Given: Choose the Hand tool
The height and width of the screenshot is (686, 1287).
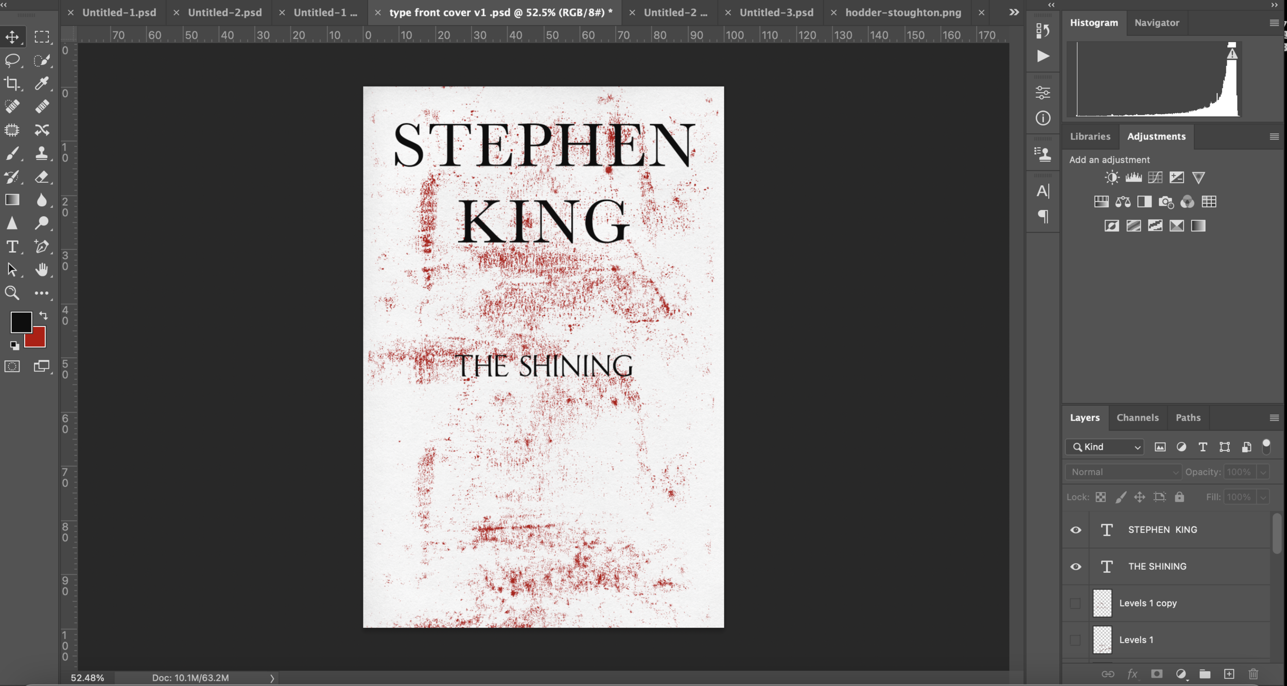Looking at the screenshot, I should (x=42, y=270).
